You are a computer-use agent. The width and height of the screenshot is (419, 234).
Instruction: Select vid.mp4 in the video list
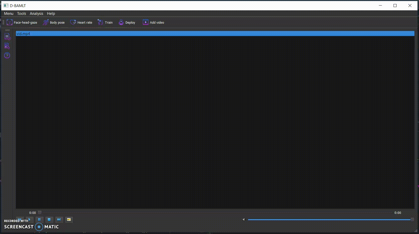[x=215, y=34]
